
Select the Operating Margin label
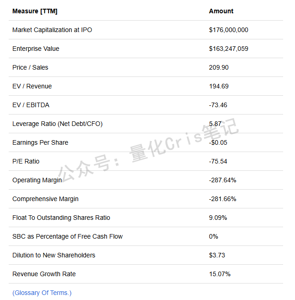pos(37,180)
